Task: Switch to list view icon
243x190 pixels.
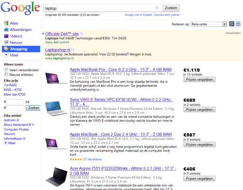Action: pyautogui.click(x=232, y=24)
